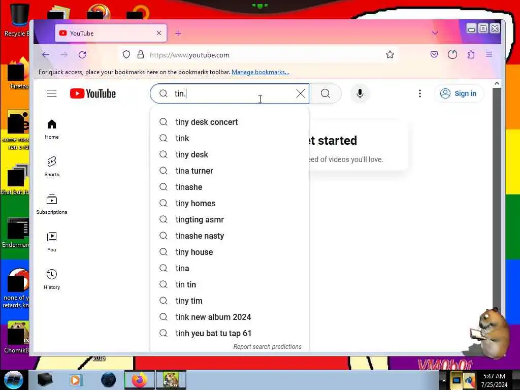
Task: Expand the list all tabs chevron
Action: pyautogui.click(x=435, y=33)
